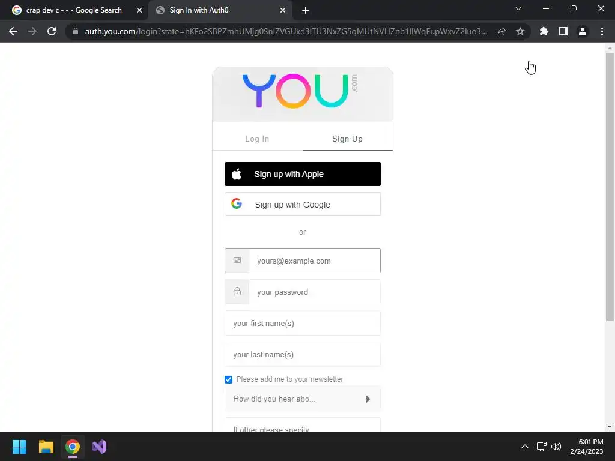
Task: Close the Sign In with Auth0 tab
Action: pos(283,10)
